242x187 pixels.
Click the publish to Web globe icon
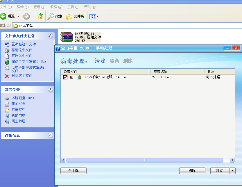click(7, 62)
